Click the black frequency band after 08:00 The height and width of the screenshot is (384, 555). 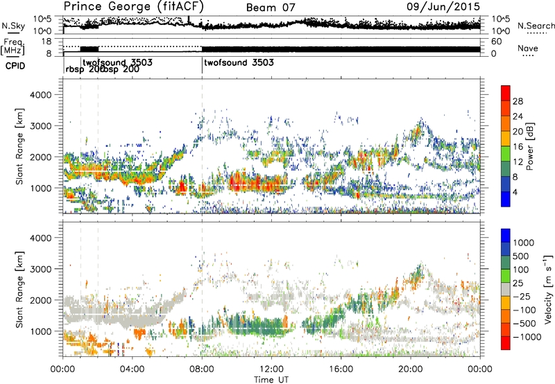click(341, 49)
